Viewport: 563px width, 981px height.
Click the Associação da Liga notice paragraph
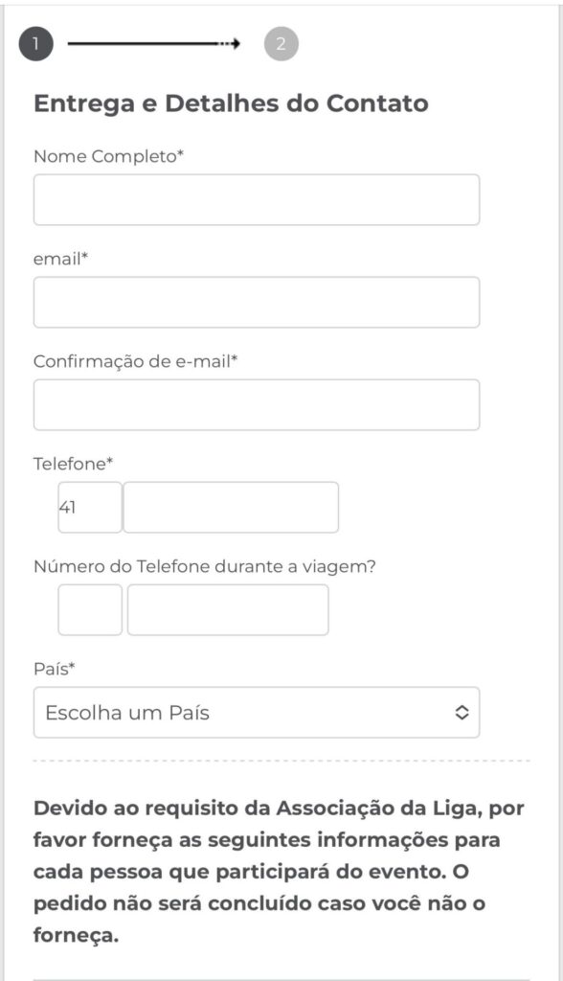278,867
